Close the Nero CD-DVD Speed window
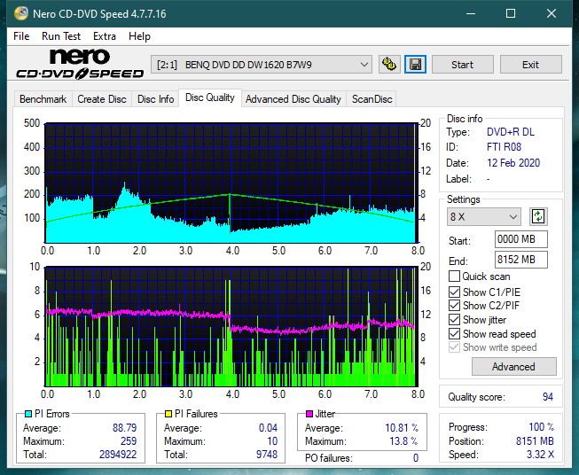The height and width of the screenshot is (475, 579). point(552,13)
